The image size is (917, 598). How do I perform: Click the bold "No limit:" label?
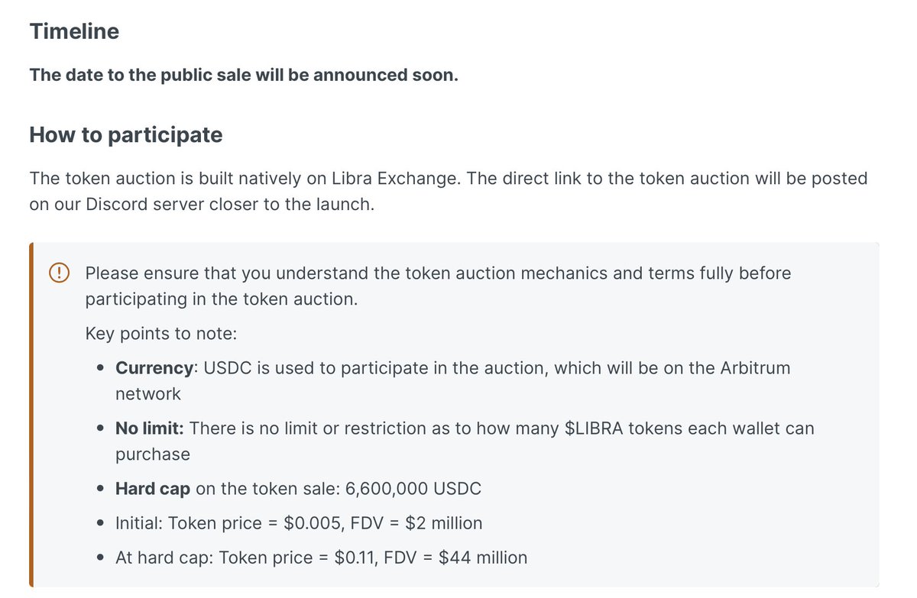tap(150, 428)
